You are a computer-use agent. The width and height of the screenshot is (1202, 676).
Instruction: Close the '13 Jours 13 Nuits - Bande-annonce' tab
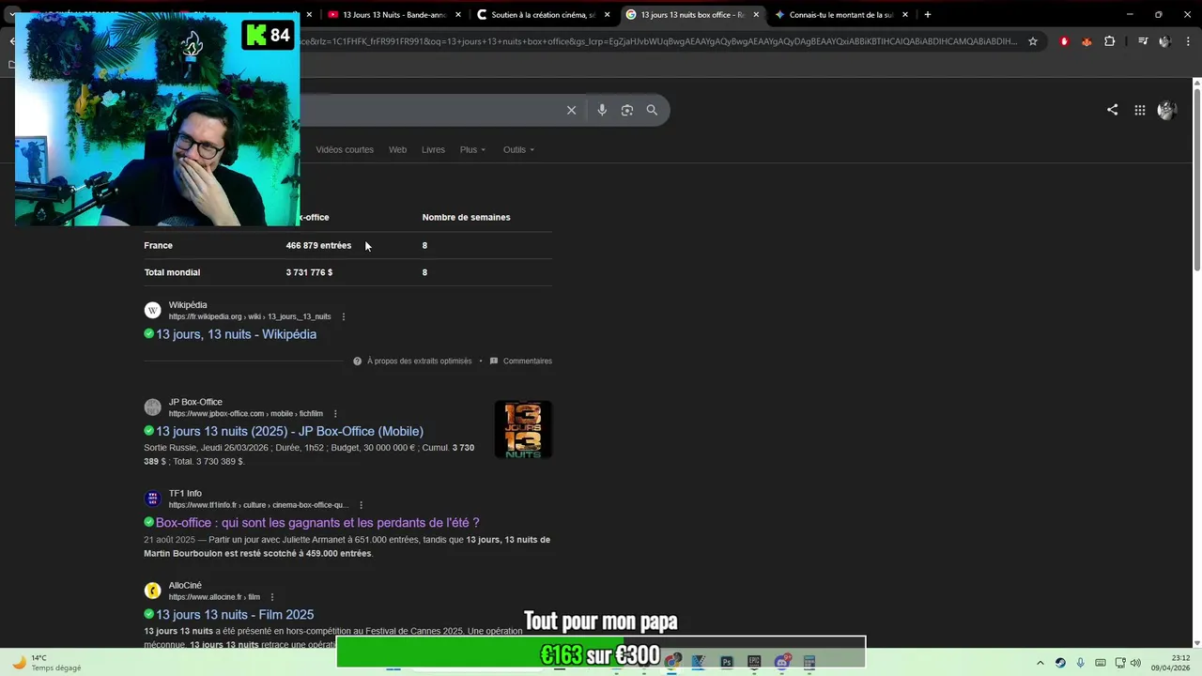pyautogui.click(x=458, y=15)
